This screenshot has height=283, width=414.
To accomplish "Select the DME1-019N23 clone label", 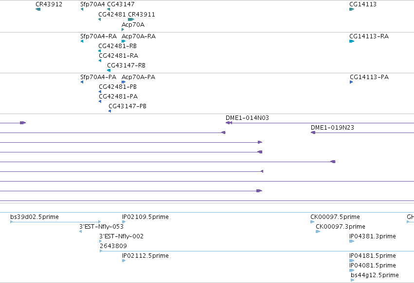I will click(332, 128).
